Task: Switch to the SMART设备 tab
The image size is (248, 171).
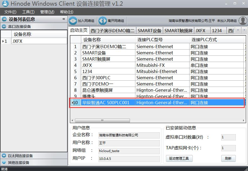Action: pos(149,31)
